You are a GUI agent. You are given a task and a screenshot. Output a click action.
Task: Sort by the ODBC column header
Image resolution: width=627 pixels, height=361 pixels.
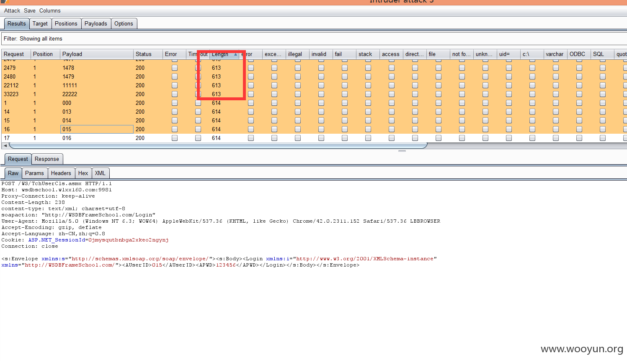(579, 54)
